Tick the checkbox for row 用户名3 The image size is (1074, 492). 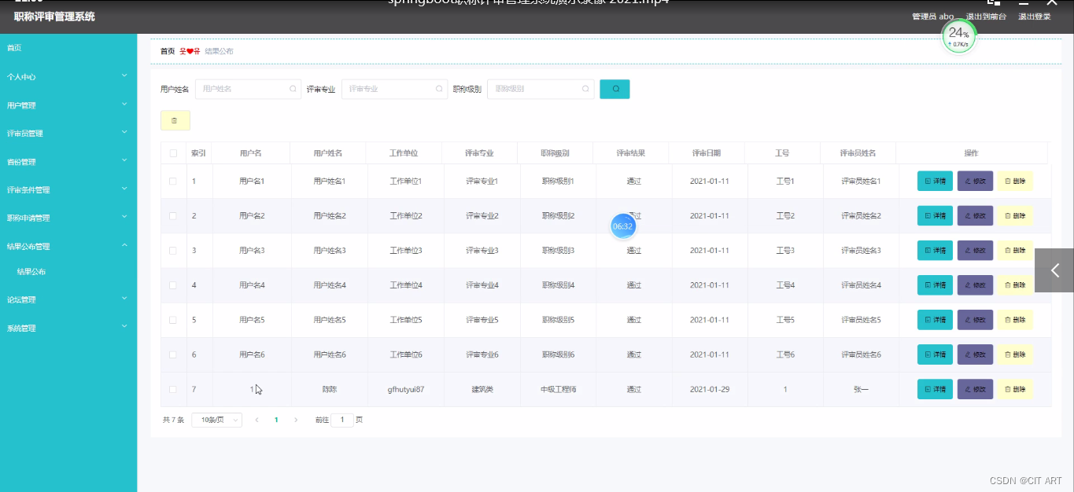(x=173, y=251)
